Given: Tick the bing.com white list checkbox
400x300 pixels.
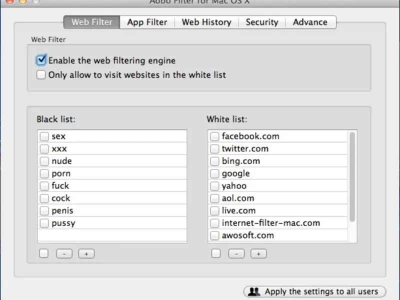Looking at the screenshot, I should coord(214,161).
